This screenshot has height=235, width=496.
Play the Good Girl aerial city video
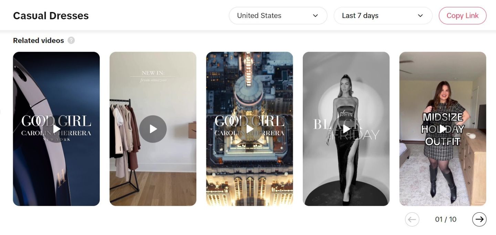tap(250, 129)
